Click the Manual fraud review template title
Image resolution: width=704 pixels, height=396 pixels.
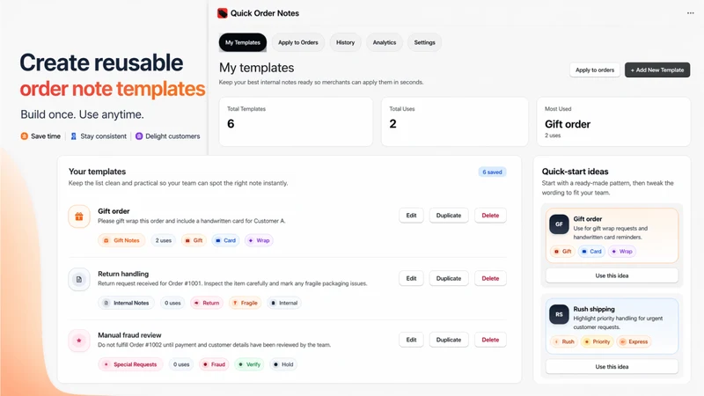click(129, 335)
